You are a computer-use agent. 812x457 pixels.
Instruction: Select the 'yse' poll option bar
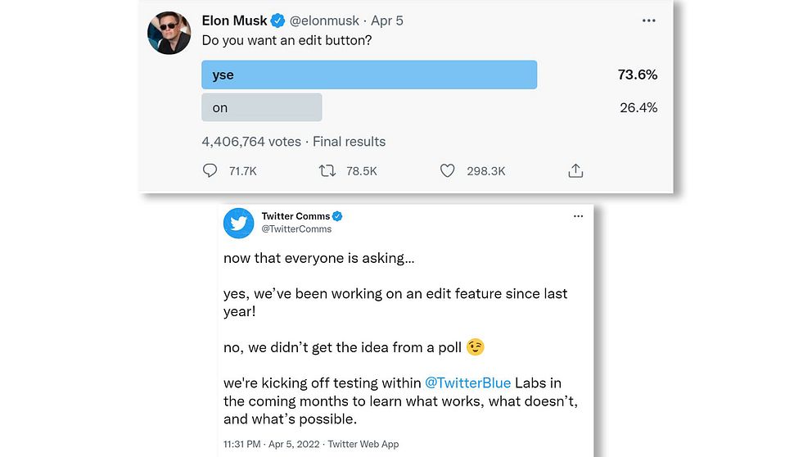[369, 75]
